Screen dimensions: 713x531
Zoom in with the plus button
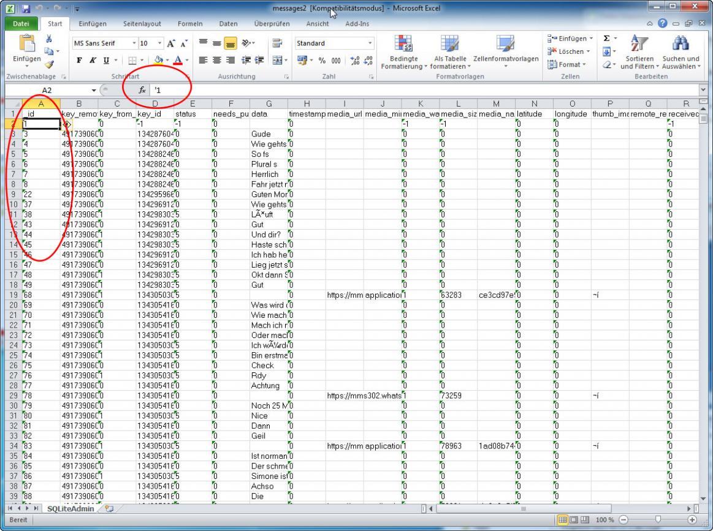(x=692, y=519)
